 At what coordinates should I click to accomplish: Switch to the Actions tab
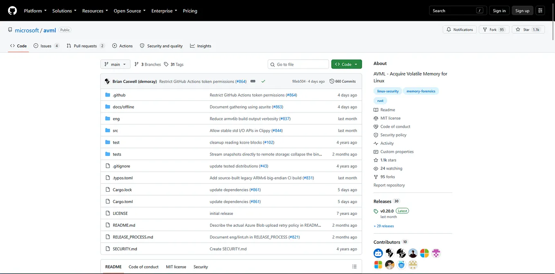point(123,46)
